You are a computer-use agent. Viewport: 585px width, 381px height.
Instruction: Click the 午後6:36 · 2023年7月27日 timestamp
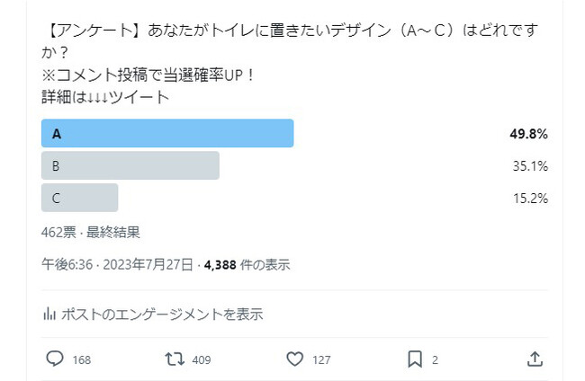[x=117, y=265]
